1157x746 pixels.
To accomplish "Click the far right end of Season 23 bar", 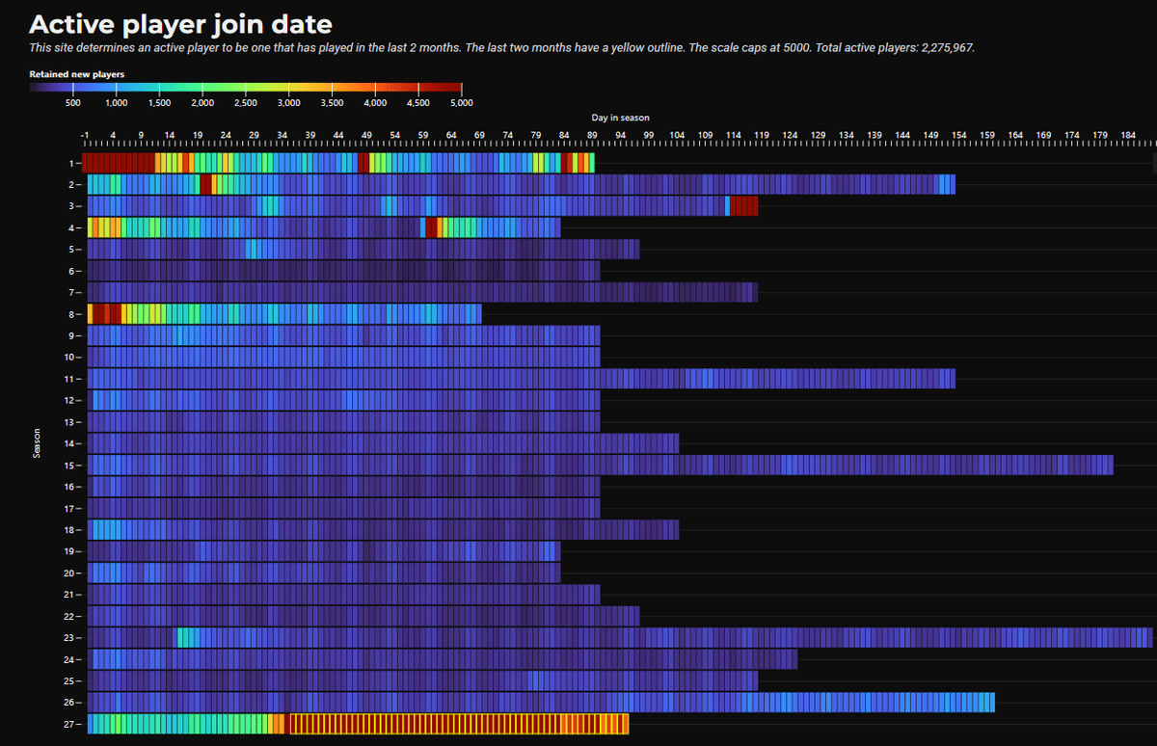I will point(1146,637).
